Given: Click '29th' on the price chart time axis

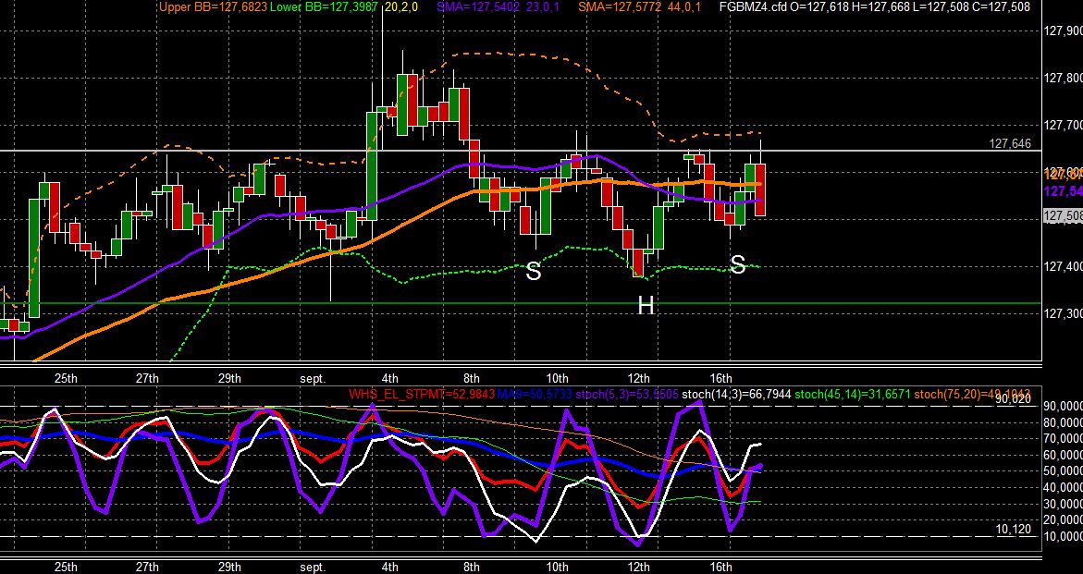Looking at the screenshot, I should point(229,378).
